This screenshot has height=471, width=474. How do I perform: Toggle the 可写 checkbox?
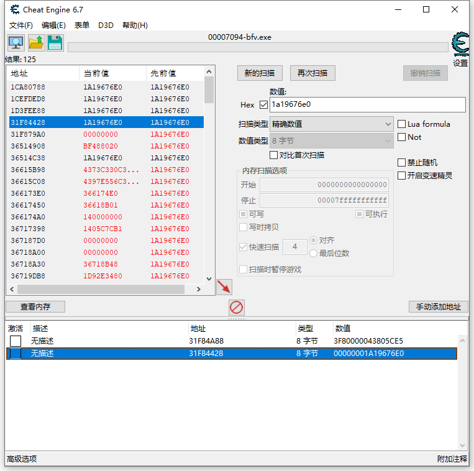click(243, 214)
